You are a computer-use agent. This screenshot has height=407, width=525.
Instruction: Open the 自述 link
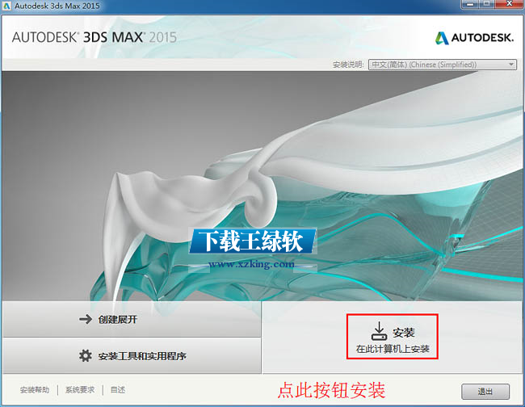pyautogui.click(x=118, y=390)
